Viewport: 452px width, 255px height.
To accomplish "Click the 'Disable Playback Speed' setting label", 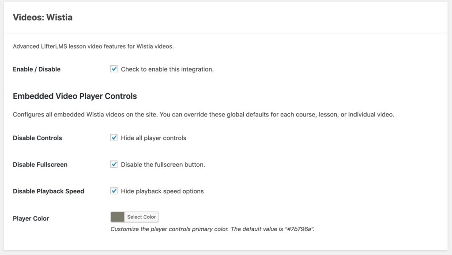I will tap(49, 191).
